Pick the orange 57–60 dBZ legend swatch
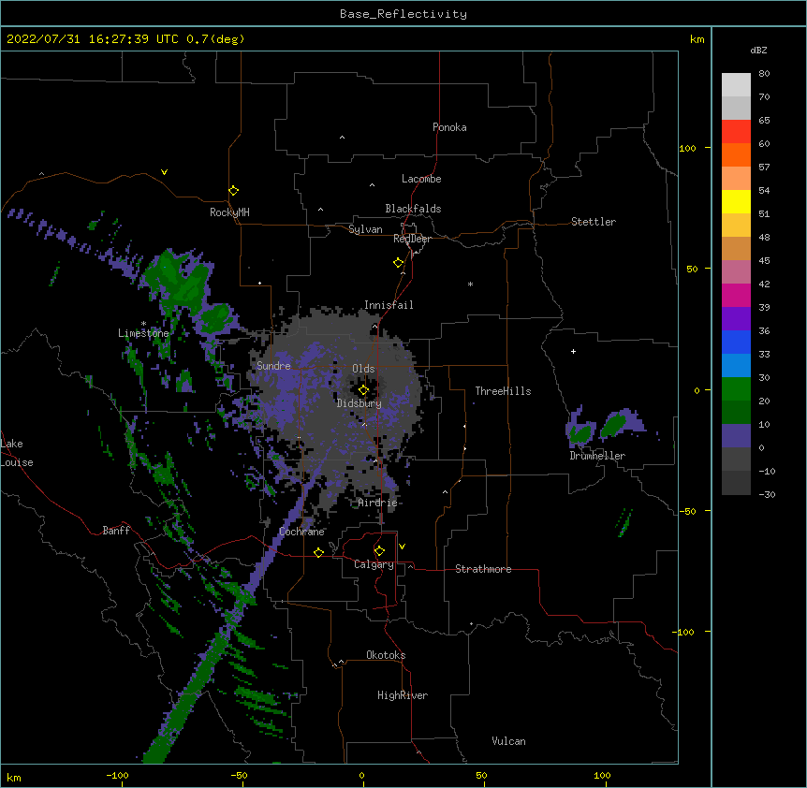The height and width of the screenshot is (788, 807). pyautogui.click(x=736, y=155)
